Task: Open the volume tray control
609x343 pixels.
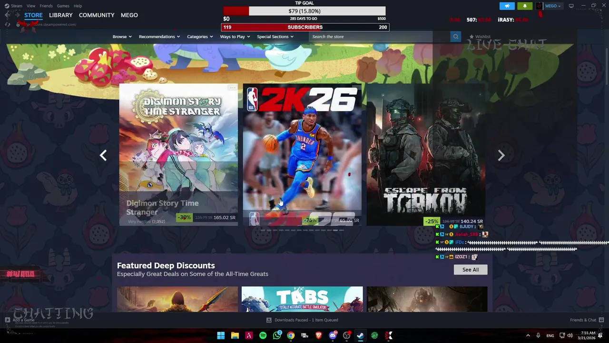Action: (570, 335)
